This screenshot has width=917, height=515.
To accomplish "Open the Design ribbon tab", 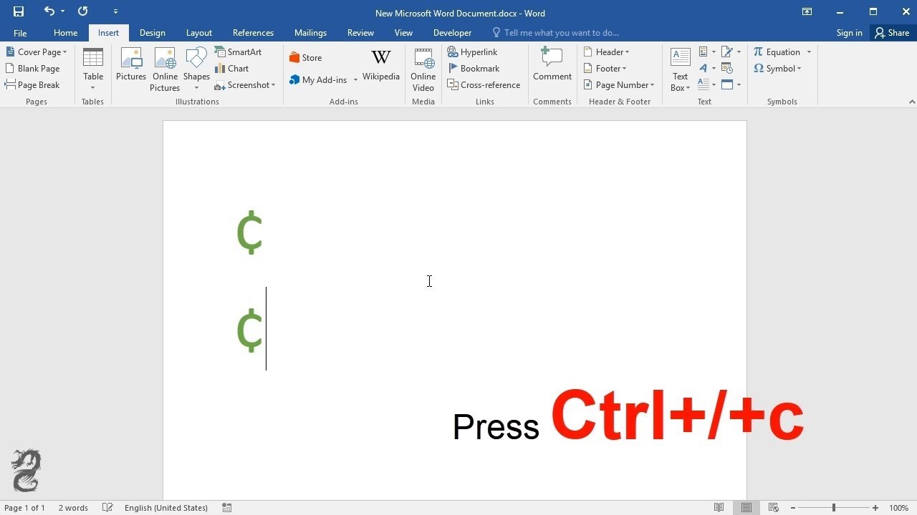I will 153,32.
